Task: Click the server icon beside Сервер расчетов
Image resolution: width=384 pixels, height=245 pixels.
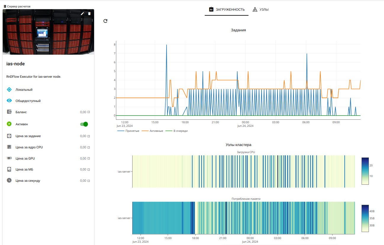Action: pyautogui.click(x=5, y=6)
